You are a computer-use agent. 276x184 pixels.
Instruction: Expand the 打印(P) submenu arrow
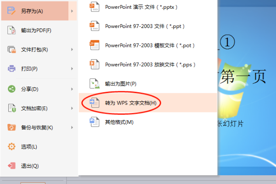click(72, 69)
